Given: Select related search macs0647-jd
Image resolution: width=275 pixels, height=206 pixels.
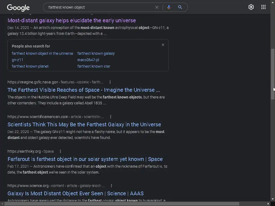Looking at the screenshot, I should click(x=88, y=60).
